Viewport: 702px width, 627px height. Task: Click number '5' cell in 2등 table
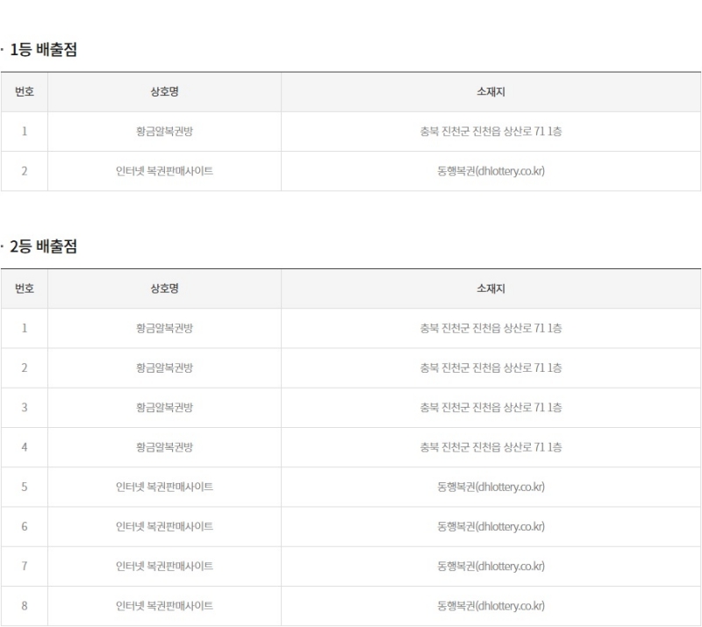25,487
